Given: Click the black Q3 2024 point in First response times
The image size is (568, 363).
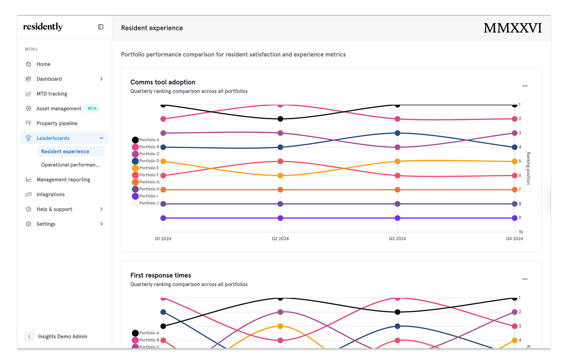Looking at the screenshot, I should [397, 312].
